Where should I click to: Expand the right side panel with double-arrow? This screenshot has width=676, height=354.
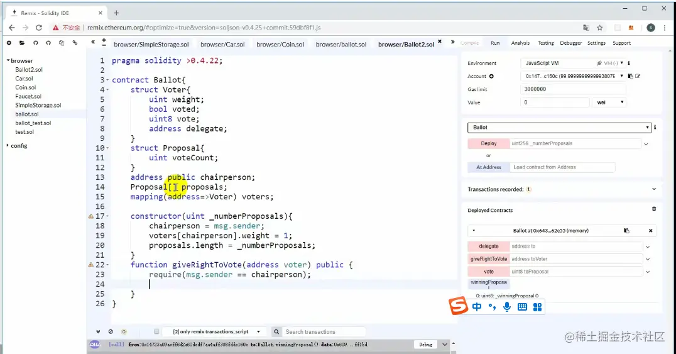[453, 42]
